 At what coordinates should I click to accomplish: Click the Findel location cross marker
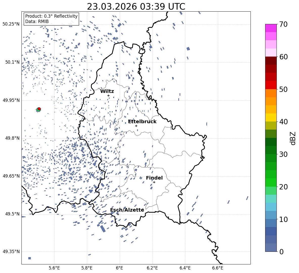point(154,182)
